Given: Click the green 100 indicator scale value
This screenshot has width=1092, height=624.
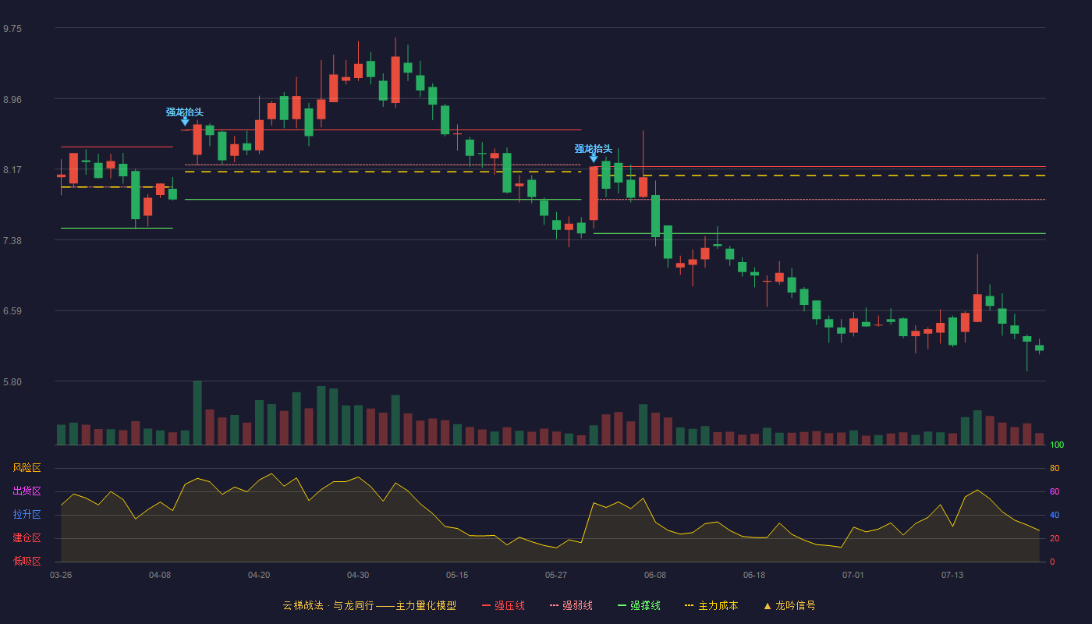Looking at the screenshot, I should click(1057, 445).
